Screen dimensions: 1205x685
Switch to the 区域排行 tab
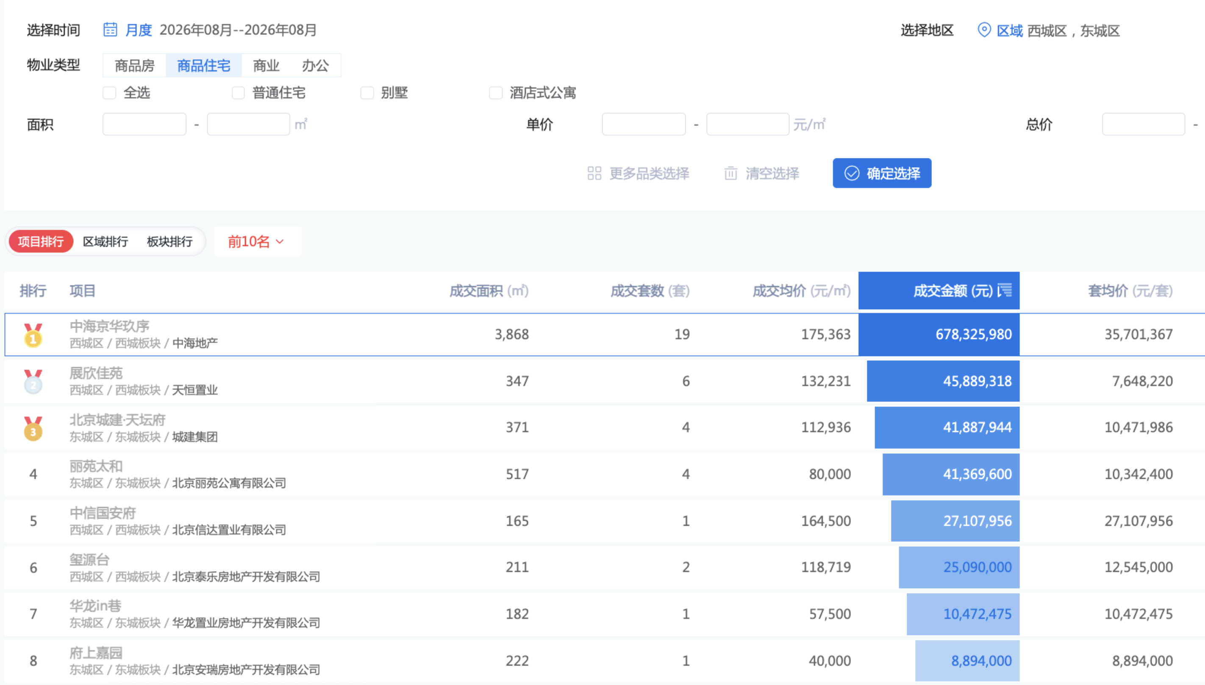coord(106,241)
